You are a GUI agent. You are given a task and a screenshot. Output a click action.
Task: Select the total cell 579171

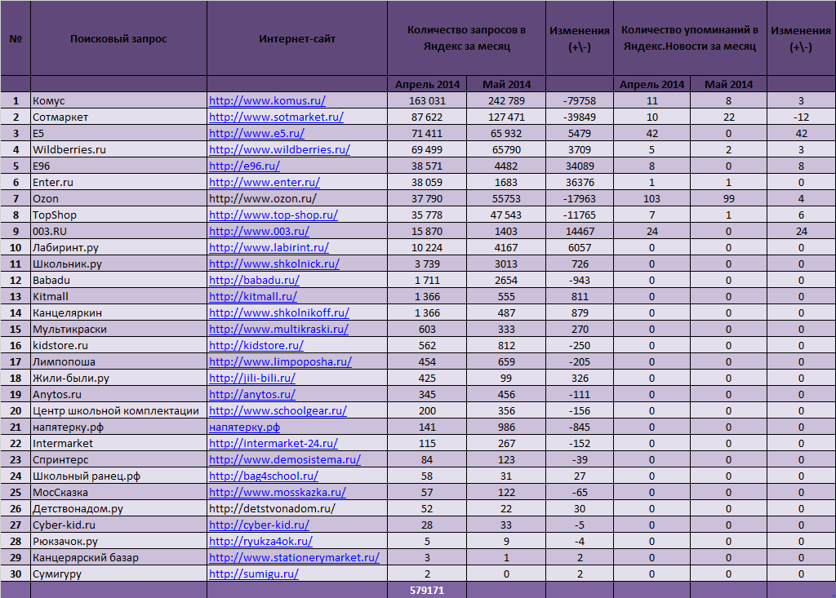click(427, 590)
